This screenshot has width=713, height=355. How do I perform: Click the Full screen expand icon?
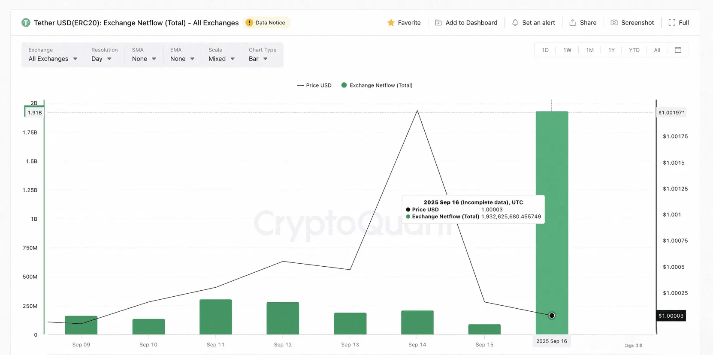click(x=672, y=23)
